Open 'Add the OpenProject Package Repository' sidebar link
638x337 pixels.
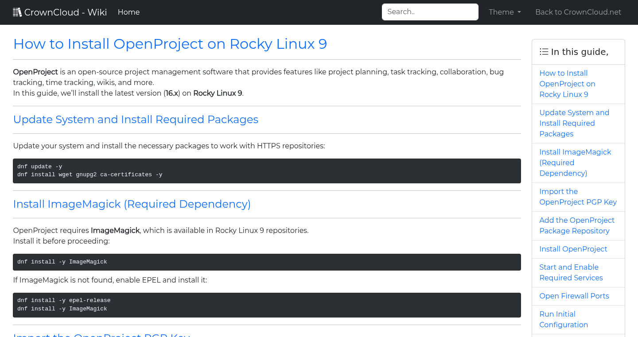tap(577, 225)
